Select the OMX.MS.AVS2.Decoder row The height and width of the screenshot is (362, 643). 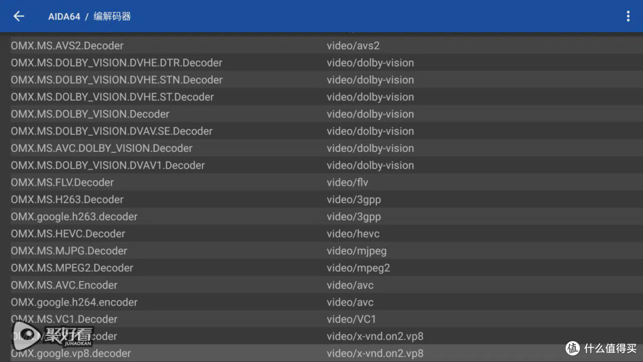point(67,46)
